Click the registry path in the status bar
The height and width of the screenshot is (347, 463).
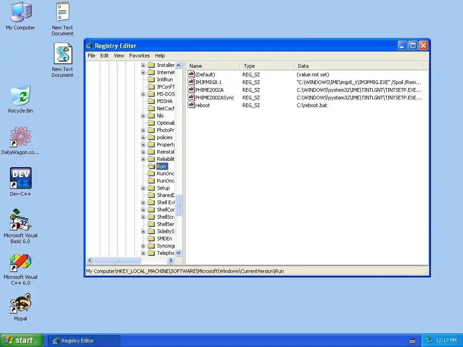click(185, 271)
